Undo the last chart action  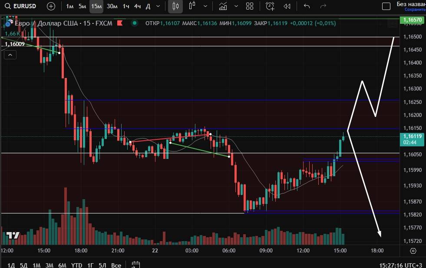307,6
